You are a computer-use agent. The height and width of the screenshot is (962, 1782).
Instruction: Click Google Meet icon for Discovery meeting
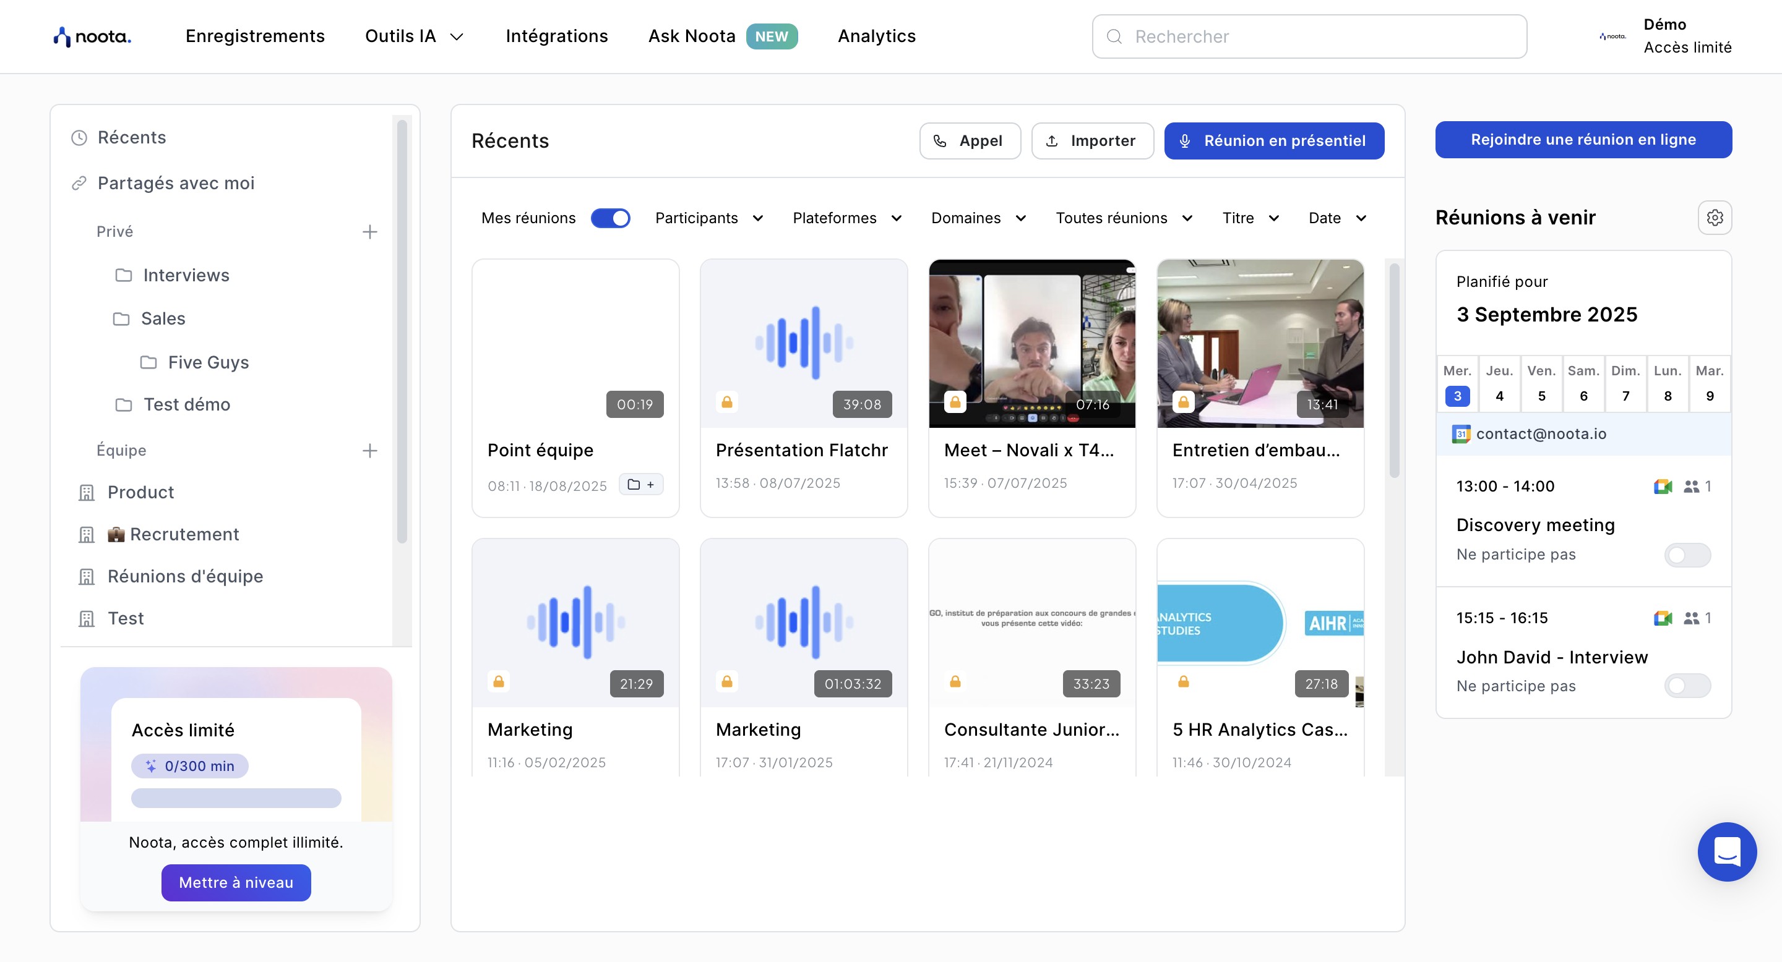point(1663,487)
